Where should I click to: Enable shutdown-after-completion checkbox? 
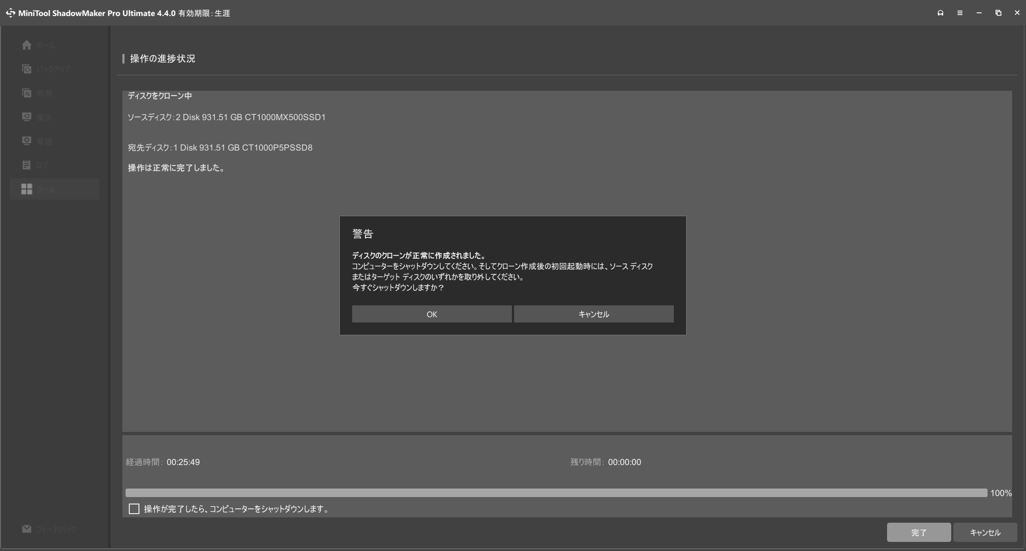134,509
